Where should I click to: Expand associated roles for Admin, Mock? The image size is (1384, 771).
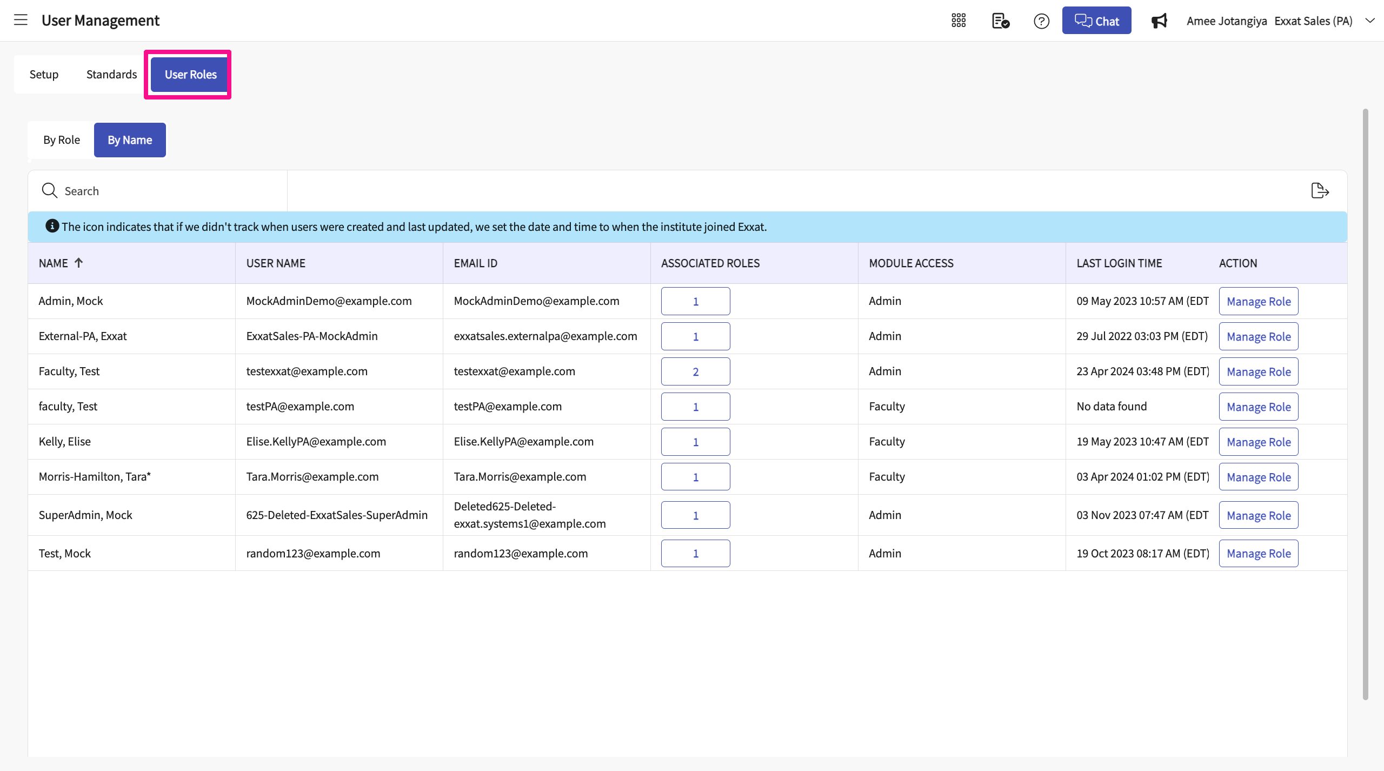coord(695,301)
